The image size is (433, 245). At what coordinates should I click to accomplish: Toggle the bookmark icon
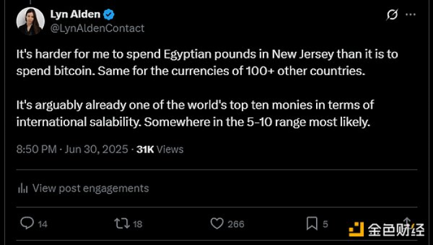pyautogui.click(x=312, y=223)
